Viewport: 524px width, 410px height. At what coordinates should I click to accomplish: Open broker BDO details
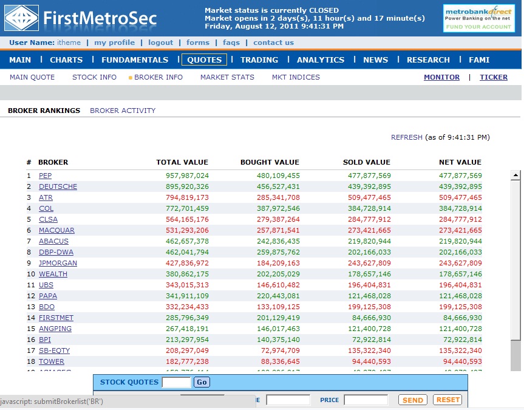(47, 307)
